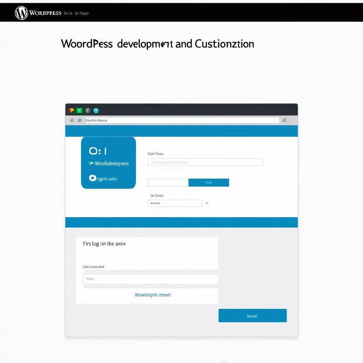
Task: Click the red-yellow icon in browser title bar
Action: [x=71, y=111]
